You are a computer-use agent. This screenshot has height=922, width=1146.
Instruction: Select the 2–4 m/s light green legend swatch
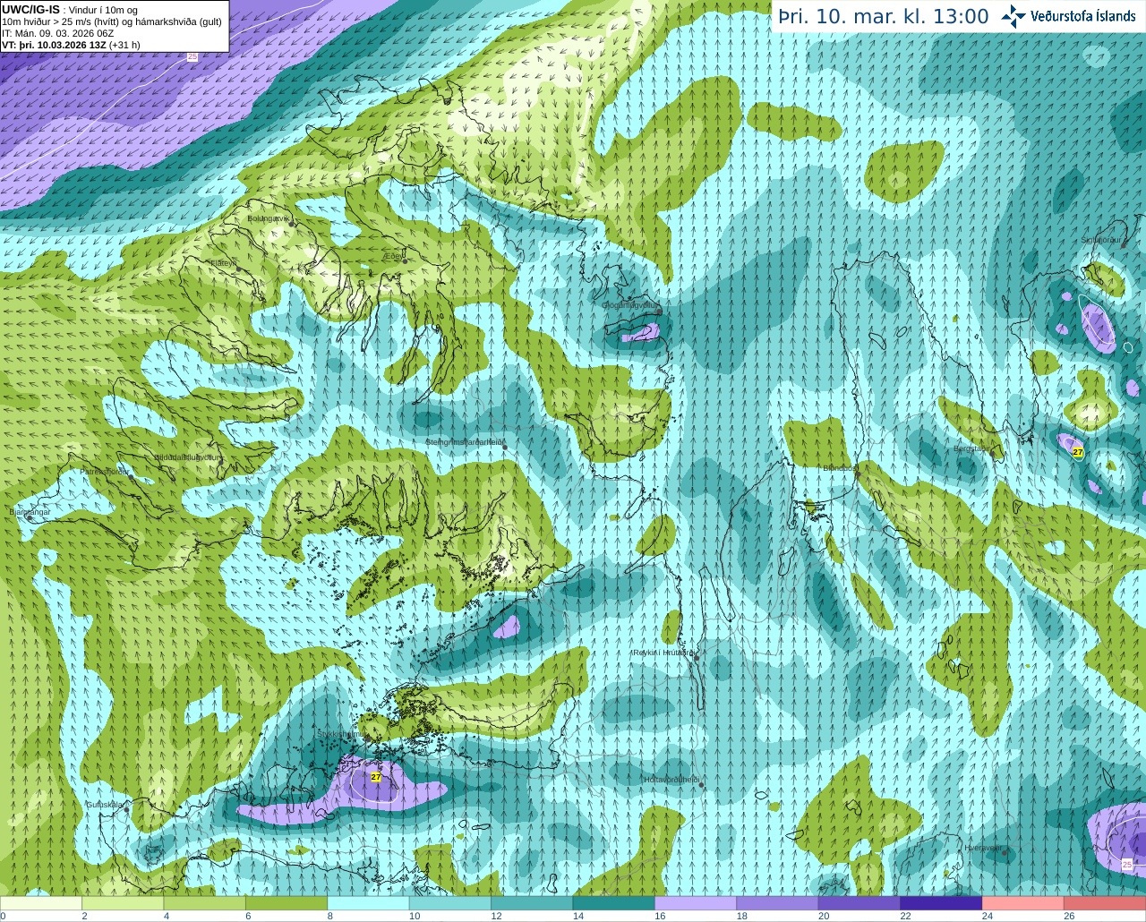123,903
